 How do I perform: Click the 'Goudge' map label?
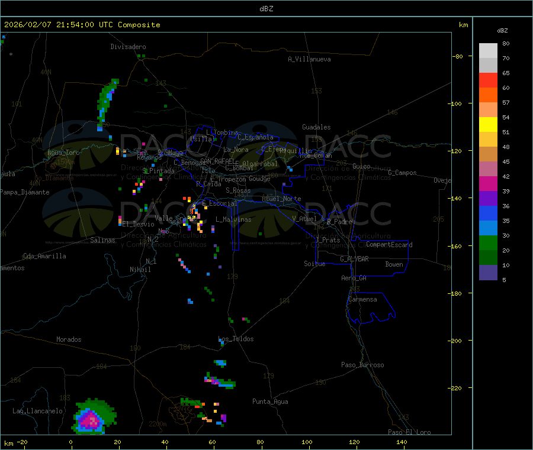(x=259, y=179)
